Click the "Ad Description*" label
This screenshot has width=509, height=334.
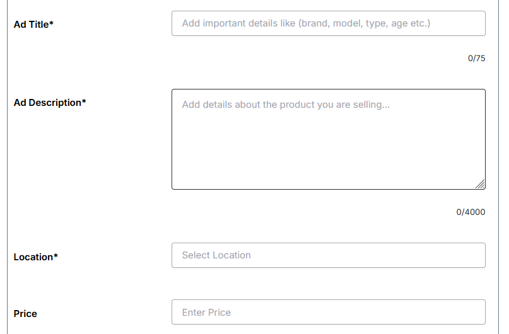(x=47, y=103)
